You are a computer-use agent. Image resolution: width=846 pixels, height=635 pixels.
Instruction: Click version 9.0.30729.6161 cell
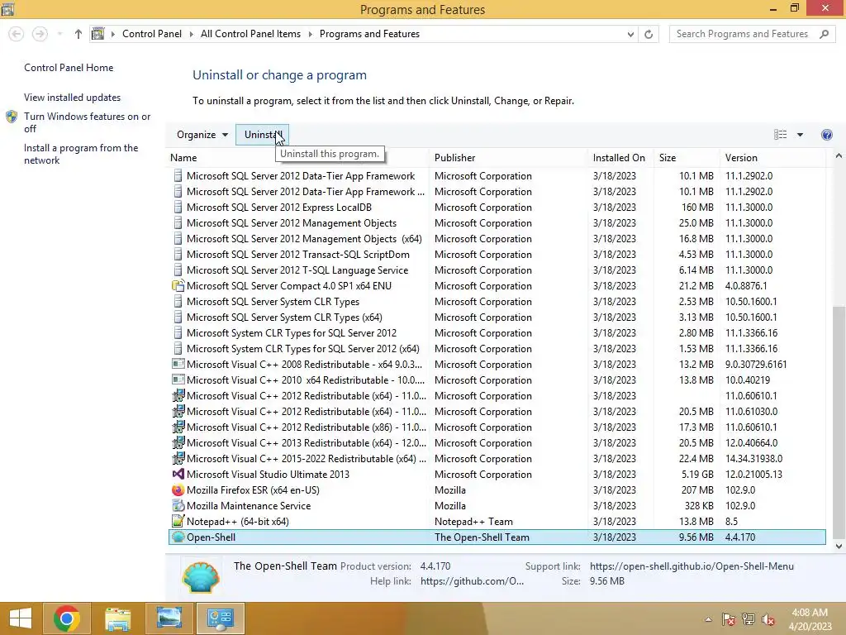point(756,365)
